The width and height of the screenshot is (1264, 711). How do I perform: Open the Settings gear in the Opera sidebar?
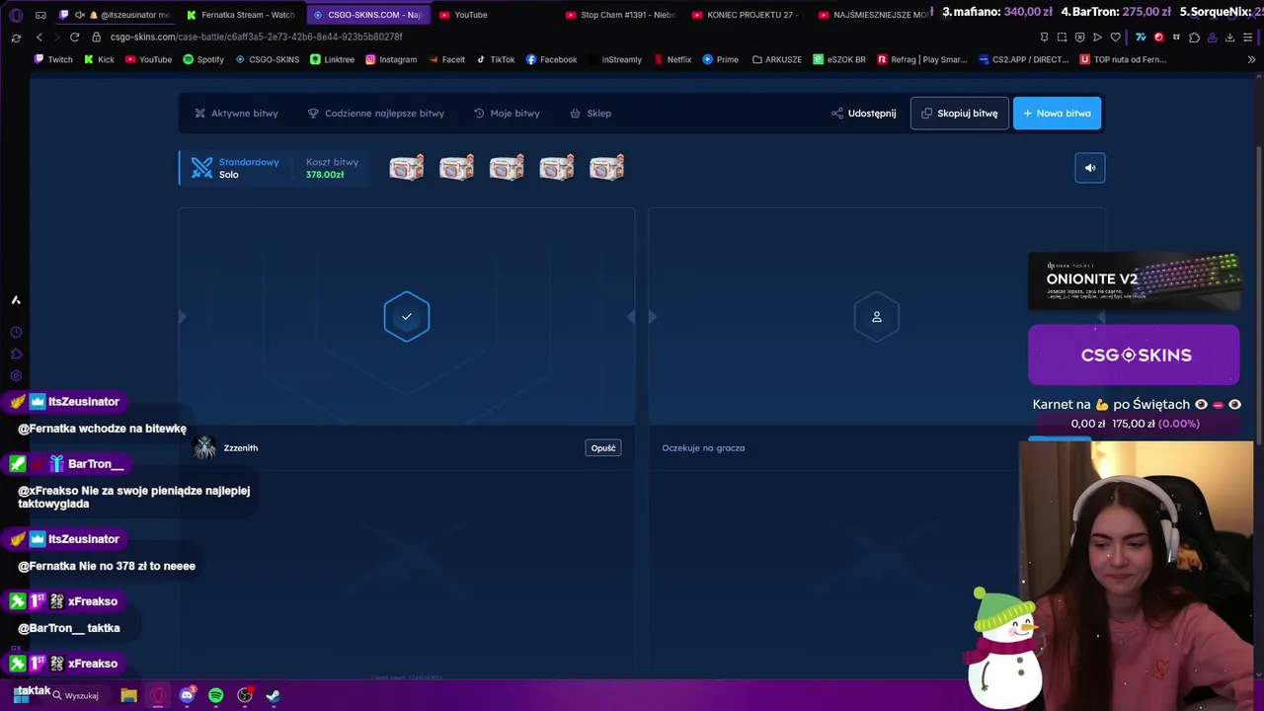click(x=16, y=376)
